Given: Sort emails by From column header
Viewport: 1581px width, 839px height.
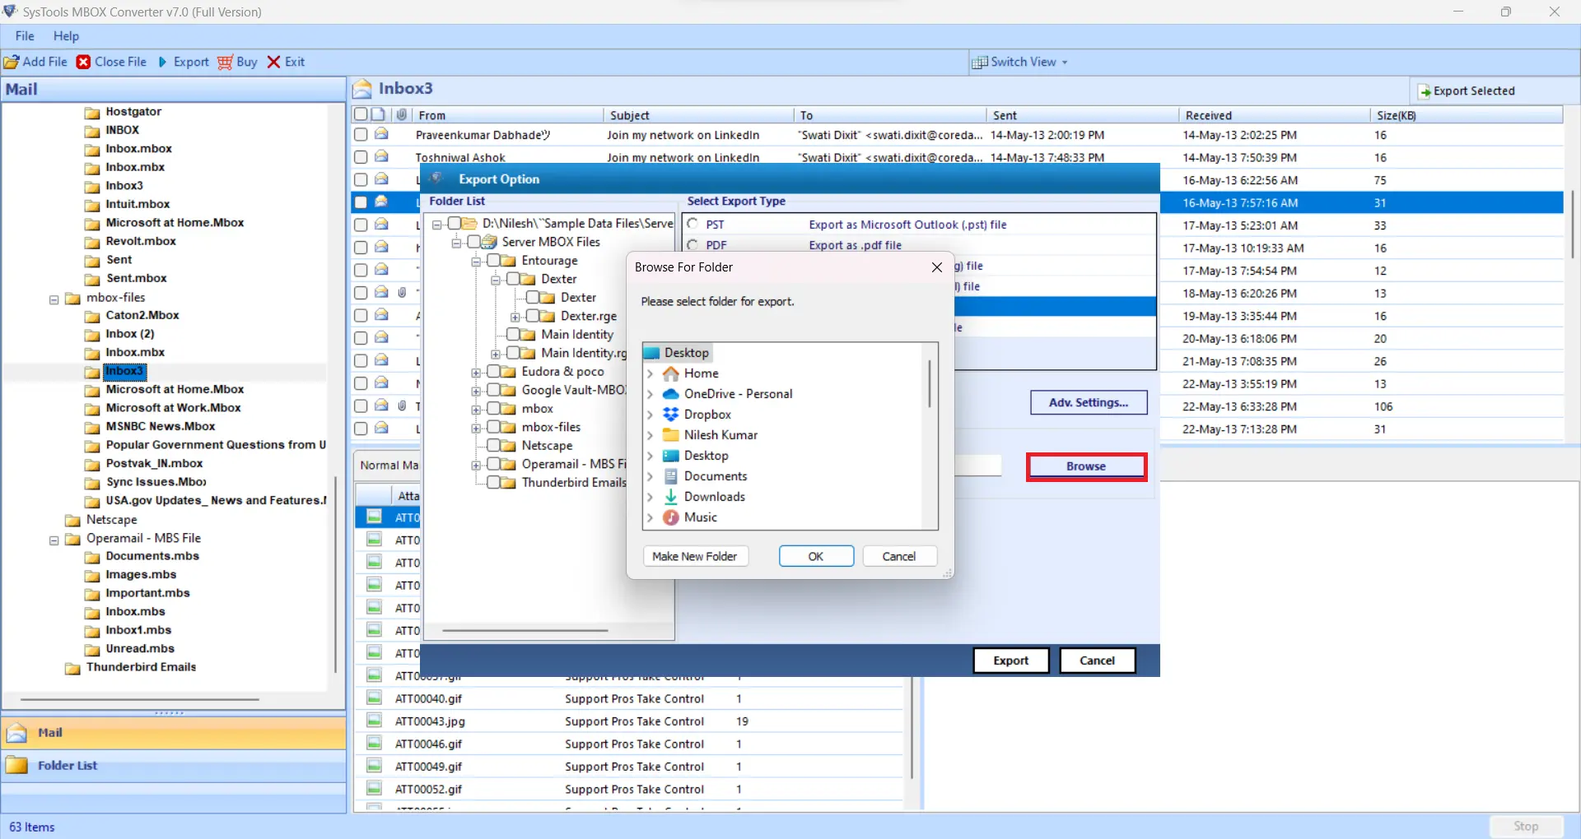Looking at the screenshot, I should point(507,115).
